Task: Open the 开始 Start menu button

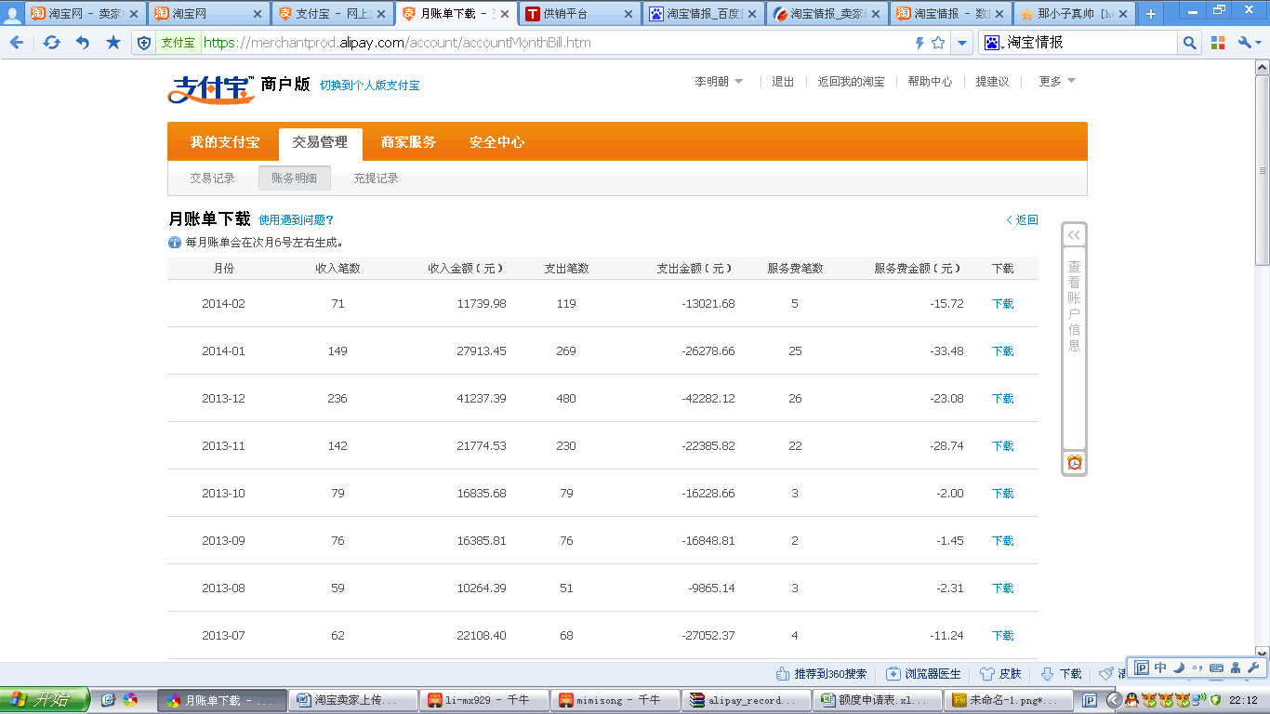Action: pos(45,699)
